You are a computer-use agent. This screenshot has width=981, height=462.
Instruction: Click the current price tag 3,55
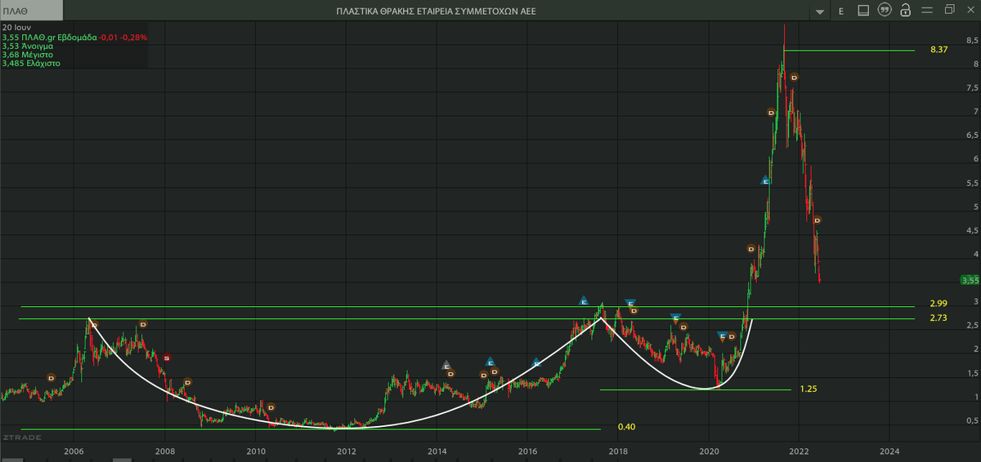970,280
